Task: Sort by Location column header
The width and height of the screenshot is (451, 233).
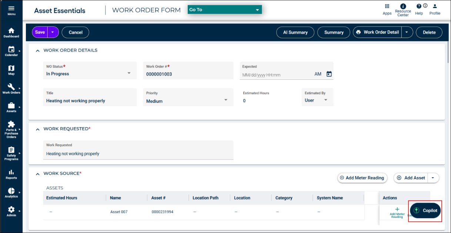Action: point(242,198)
